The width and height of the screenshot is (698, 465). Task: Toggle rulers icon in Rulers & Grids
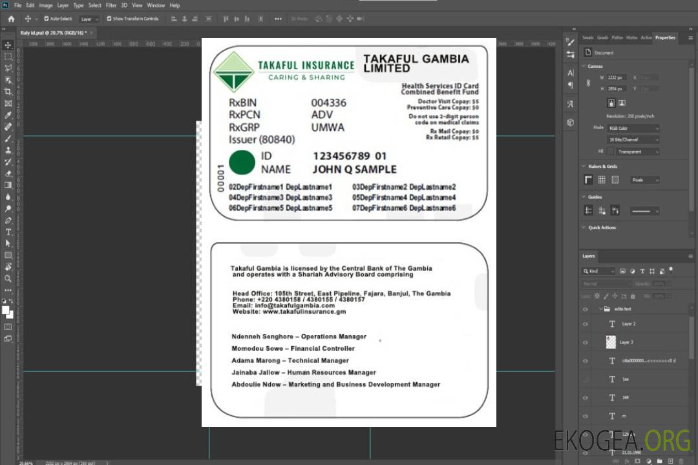point(588,180)
